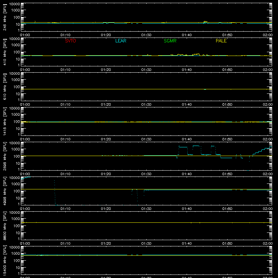Click 01:40 time label under 2695 MHz panel
The image size is (278, 278).
click(x=187, y=174)
